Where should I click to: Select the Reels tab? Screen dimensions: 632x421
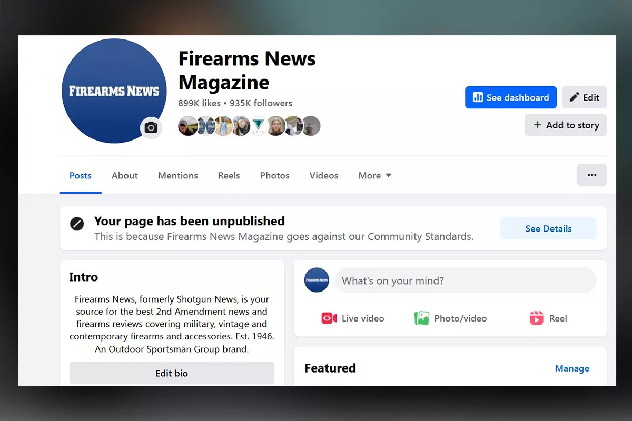(229, 176)
